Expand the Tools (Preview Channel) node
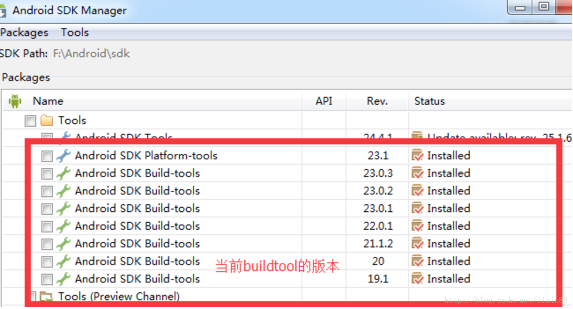Viewport: 573px width, 309px height. (x=33, y=296)
